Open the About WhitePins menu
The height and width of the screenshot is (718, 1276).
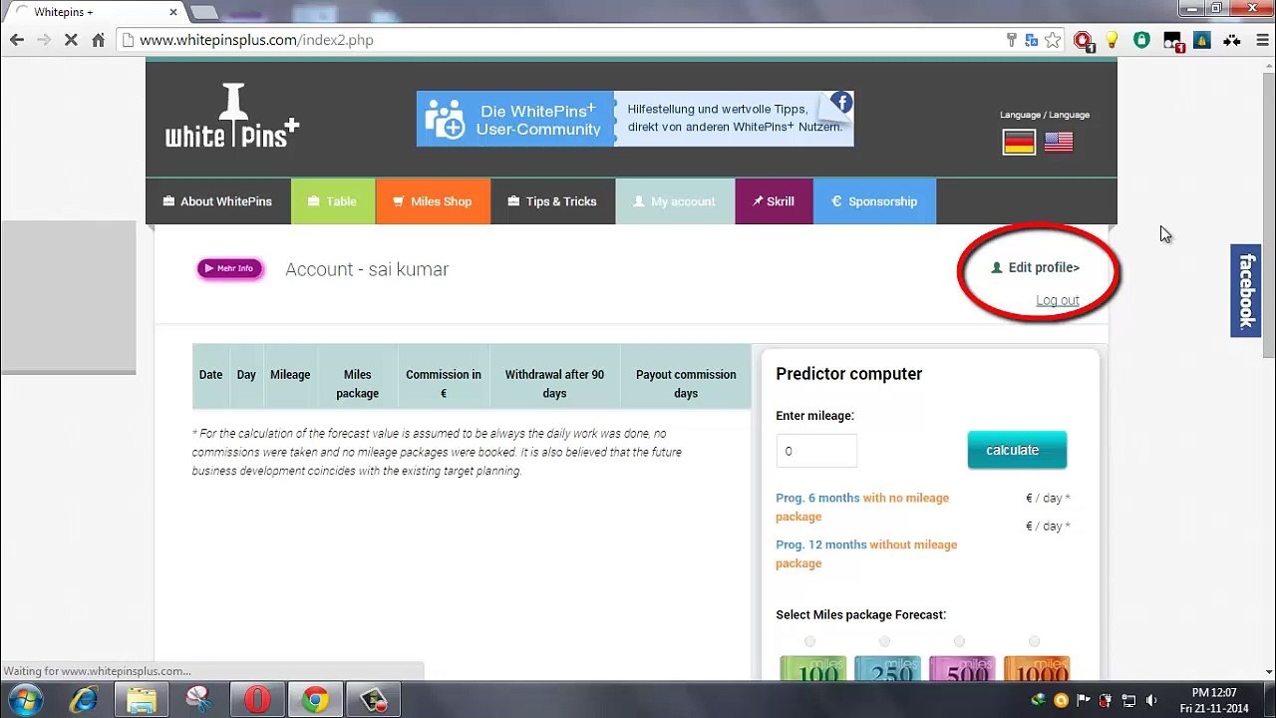pos(217,201)
